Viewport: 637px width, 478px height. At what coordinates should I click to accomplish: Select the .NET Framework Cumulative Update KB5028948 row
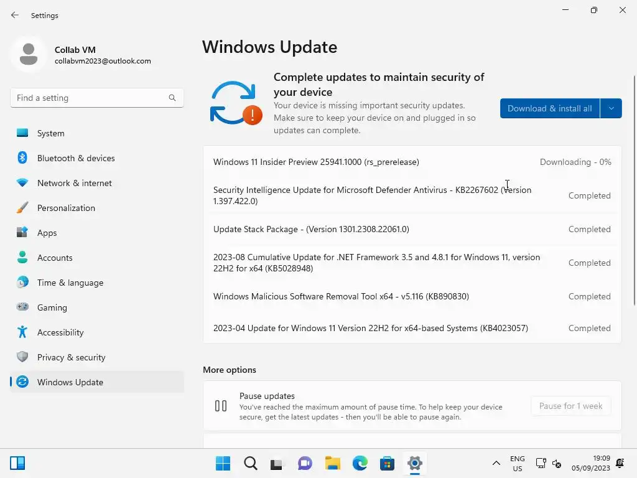pos(412,263)
